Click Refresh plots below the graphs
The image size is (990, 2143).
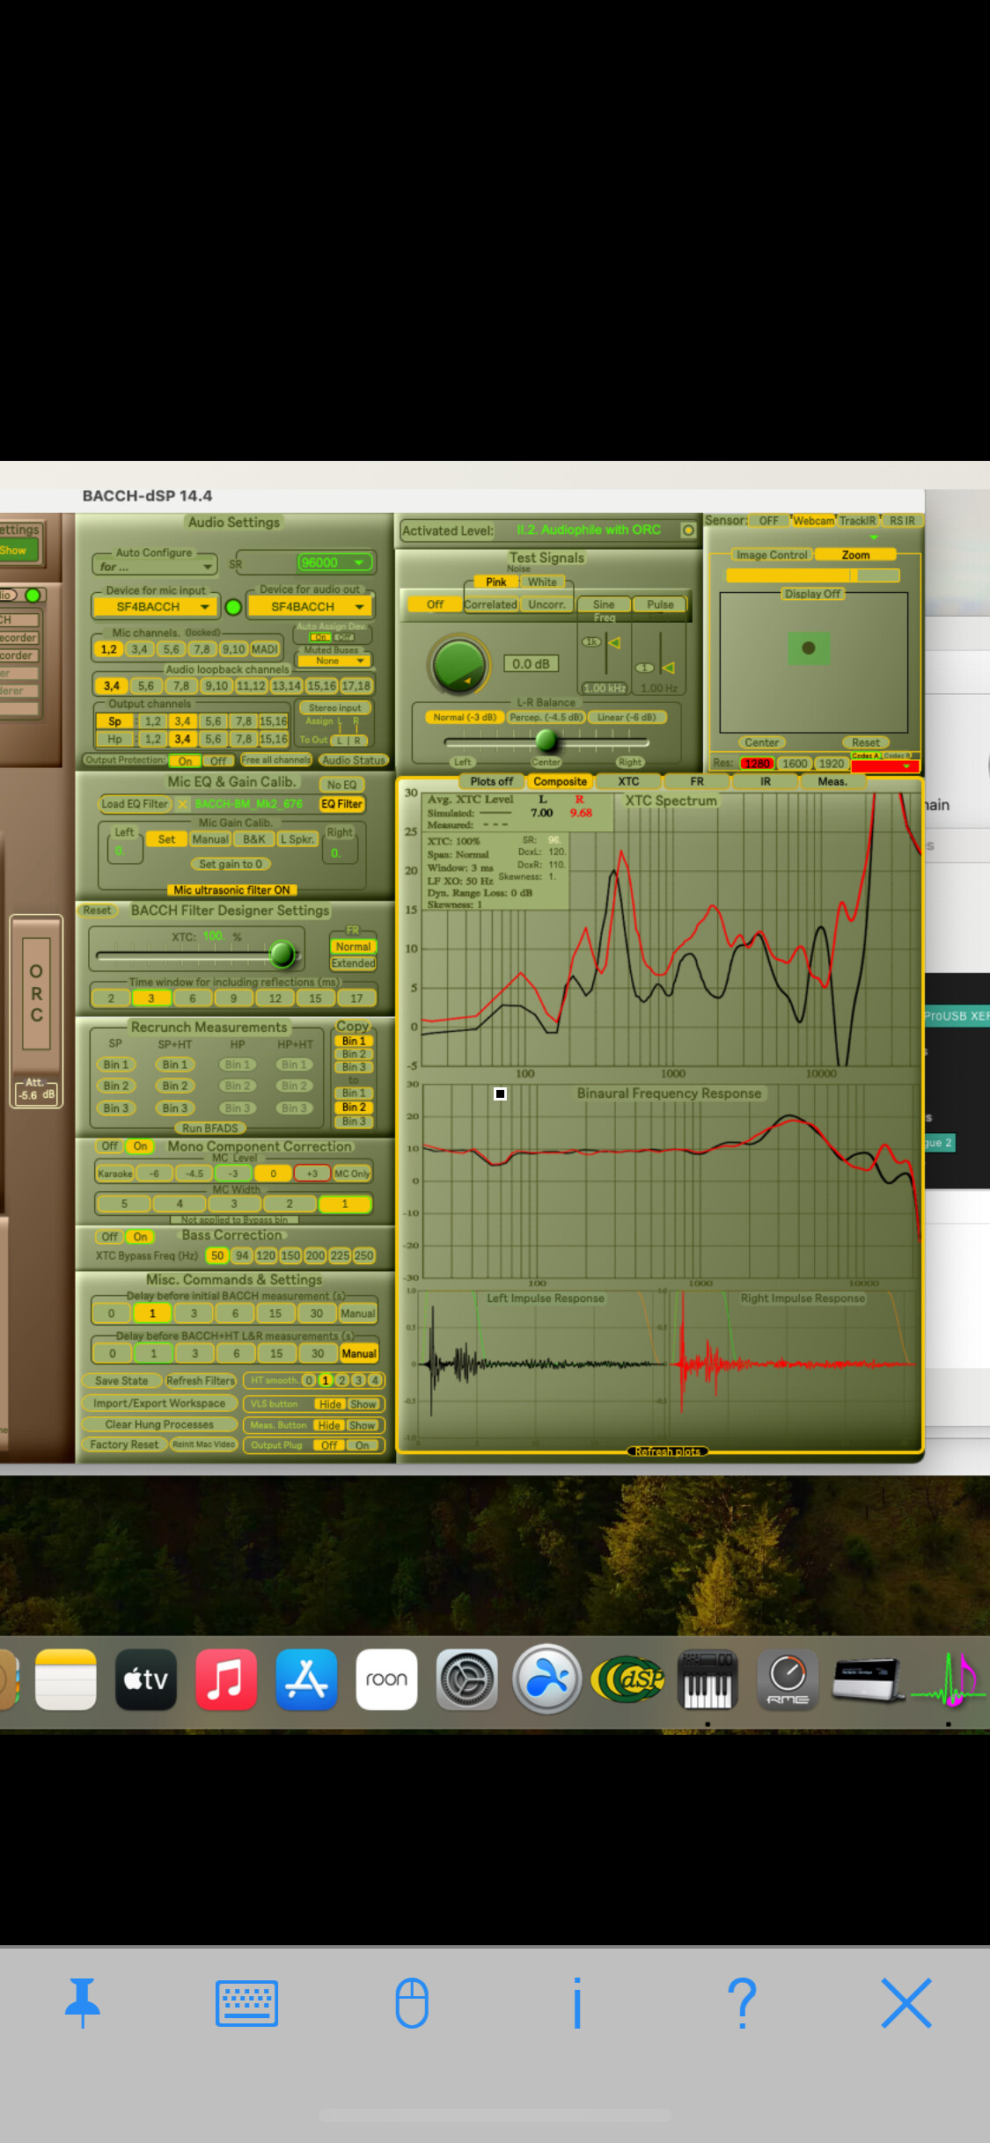tap(668, 1452)
